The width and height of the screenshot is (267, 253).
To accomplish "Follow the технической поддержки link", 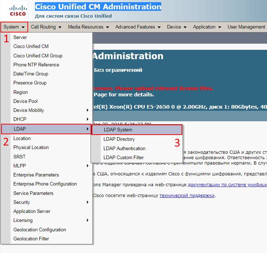I will (187, 196).
